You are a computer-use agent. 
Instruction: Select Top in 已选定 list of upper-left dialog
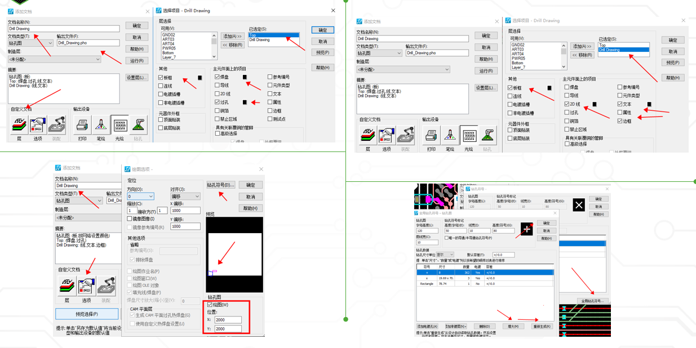273,35
